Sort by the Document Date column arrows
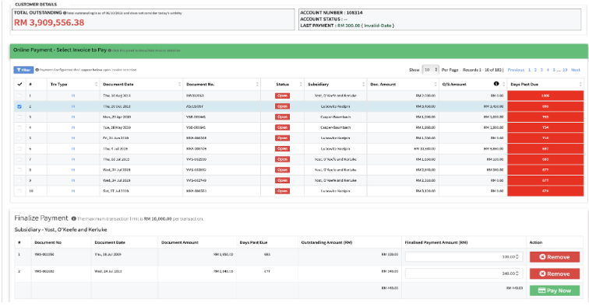Screen dimensions: 589x306 (x=179, y=85)
